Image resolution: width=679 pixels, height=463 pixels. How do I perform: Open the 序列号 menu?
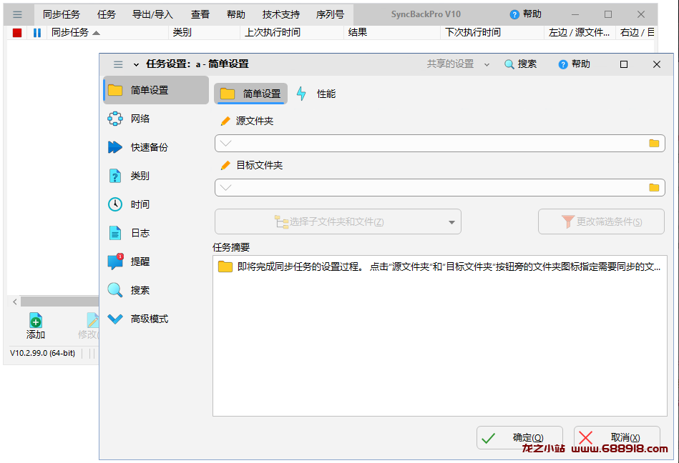pos(330,14)
